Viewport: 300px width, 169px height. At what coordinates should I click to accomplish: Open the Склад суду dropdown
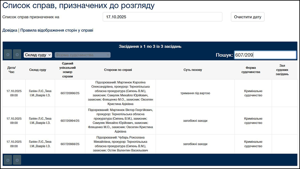(x=38, y=55)
